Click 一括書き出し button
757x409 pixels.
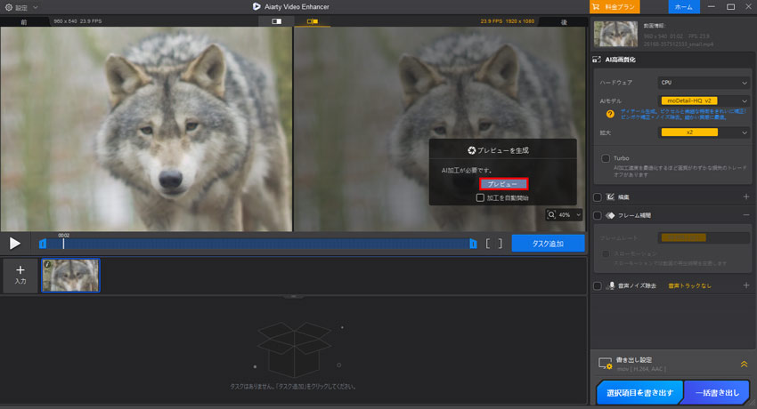pos(717,393)
